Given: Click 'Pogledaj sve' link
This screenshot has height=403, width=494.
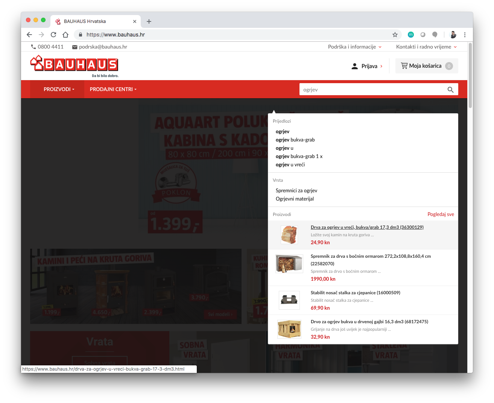Looking at the screenshot, I should tap(441, 214).
